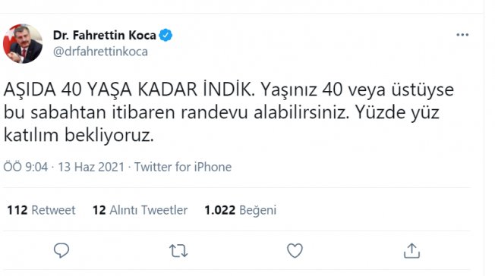Click the 13 Haz 2021 date
The image size is (495, 276).
[91, 167]
